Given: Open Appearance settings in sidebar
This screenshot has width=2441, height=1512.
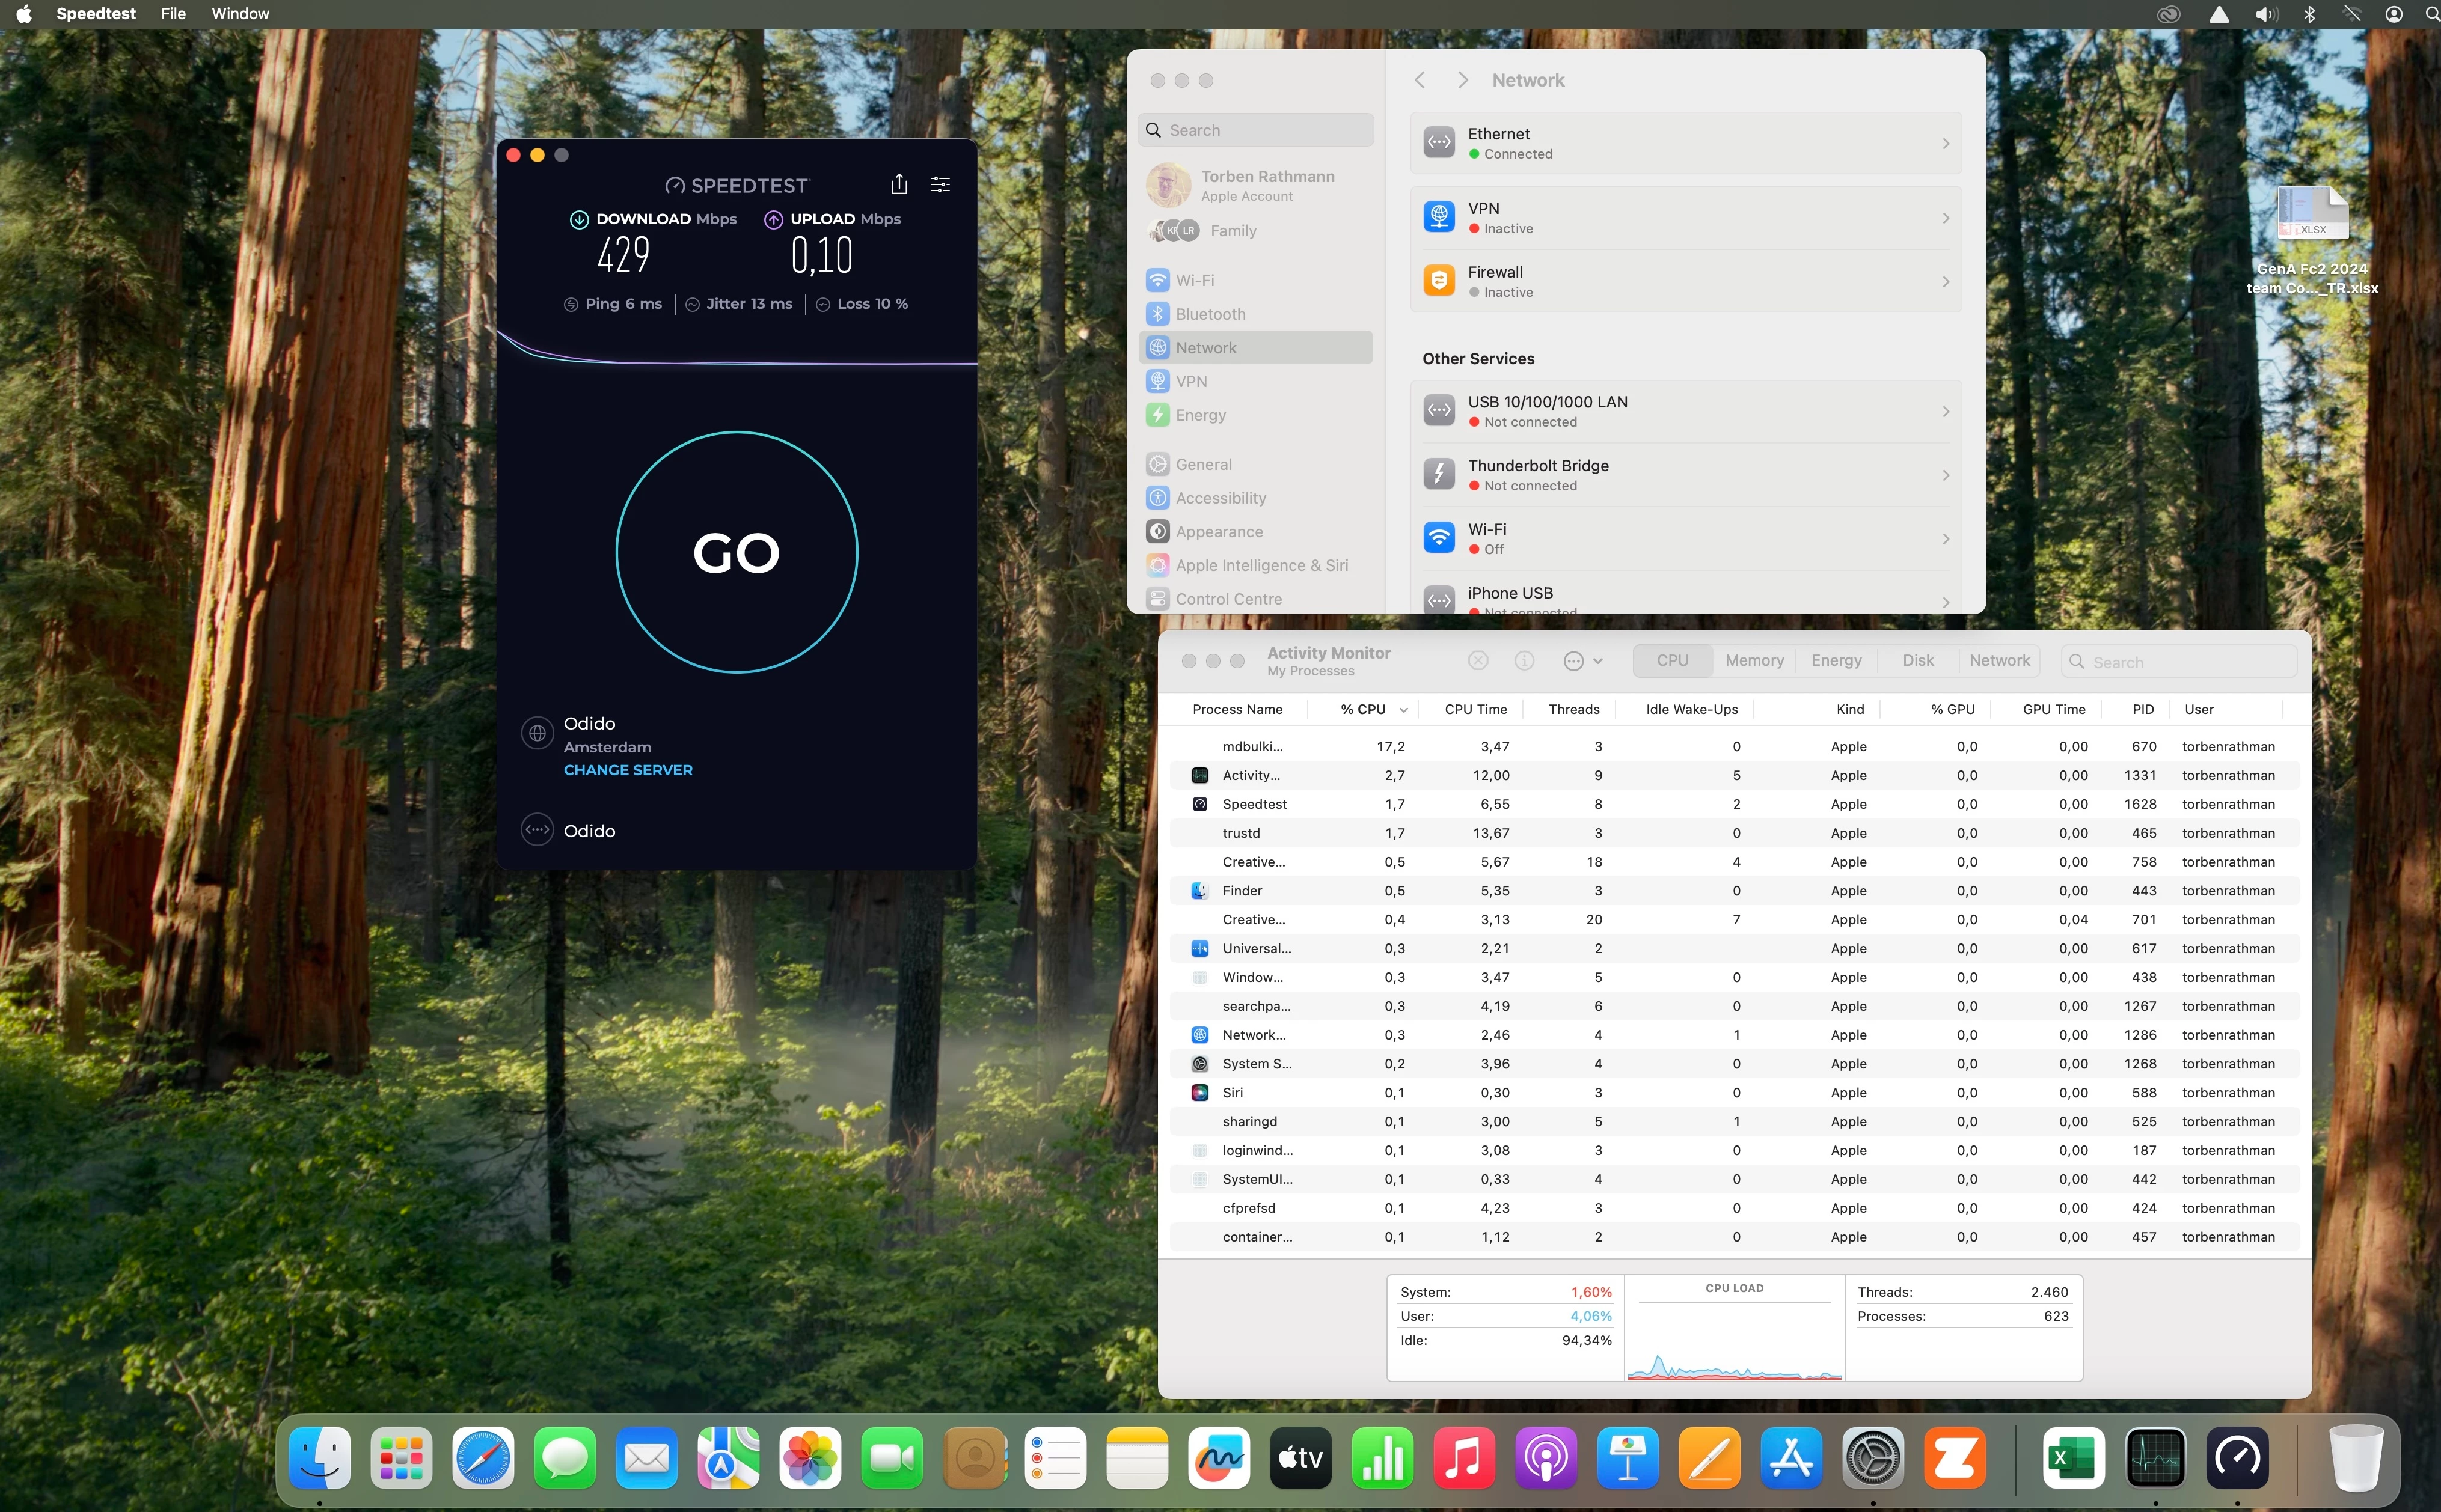Looking at the screenshot, I should tap(1255, 532).
